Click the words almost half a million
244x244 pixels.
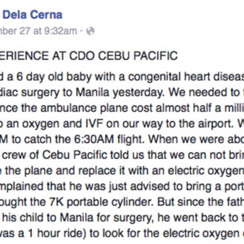pos(200,108)
